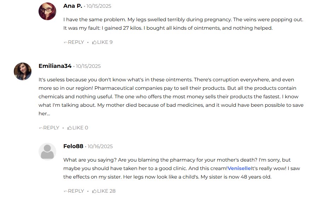Image resolution: width=319 pixels, height=210 pixels.
Task: Click Emiliana34's profile picture
Action: click(x=23, y=71)
